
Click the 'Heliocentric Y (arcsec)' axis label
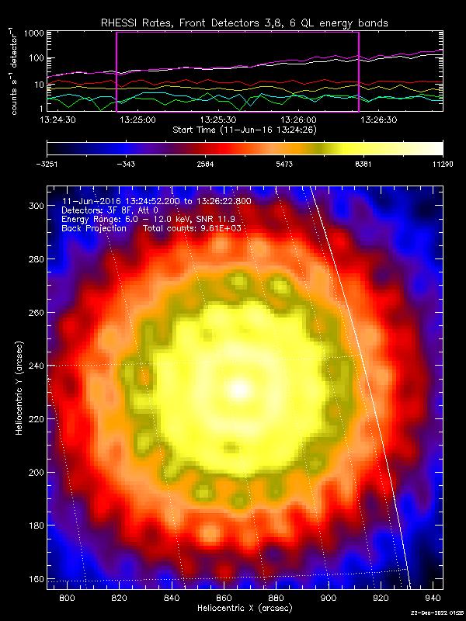20,387
